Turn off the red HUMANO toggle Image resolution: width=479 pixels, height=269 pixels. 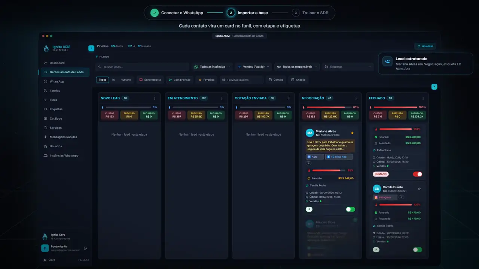417,174
